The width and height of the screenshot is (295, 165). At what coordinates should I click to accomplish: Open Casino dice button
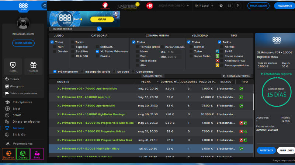[x=23, y=154]
